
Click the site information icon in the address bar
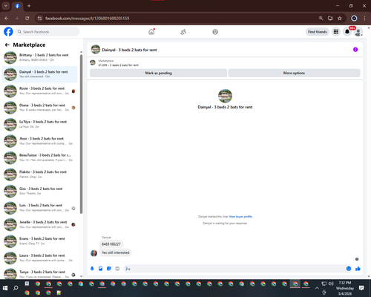tap(39, 19)
